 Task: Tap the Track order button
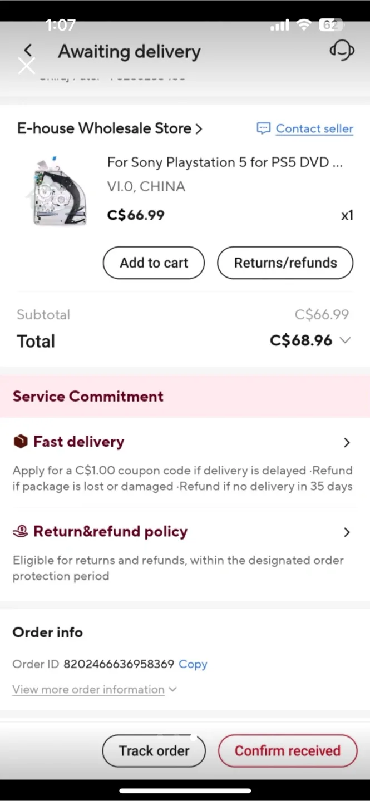[154, 750]
